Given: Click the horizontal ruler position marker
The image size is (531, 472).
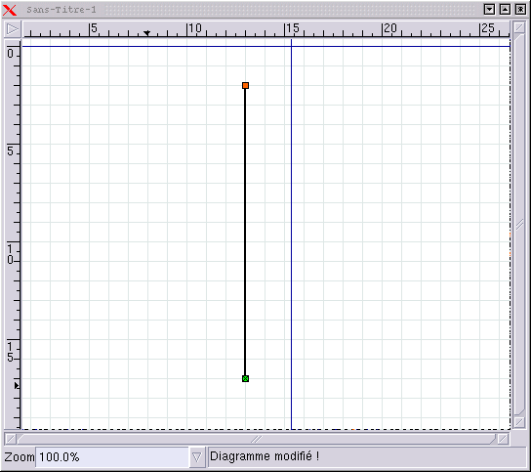Looking at the screenshot, I should [x=146, y=33].
